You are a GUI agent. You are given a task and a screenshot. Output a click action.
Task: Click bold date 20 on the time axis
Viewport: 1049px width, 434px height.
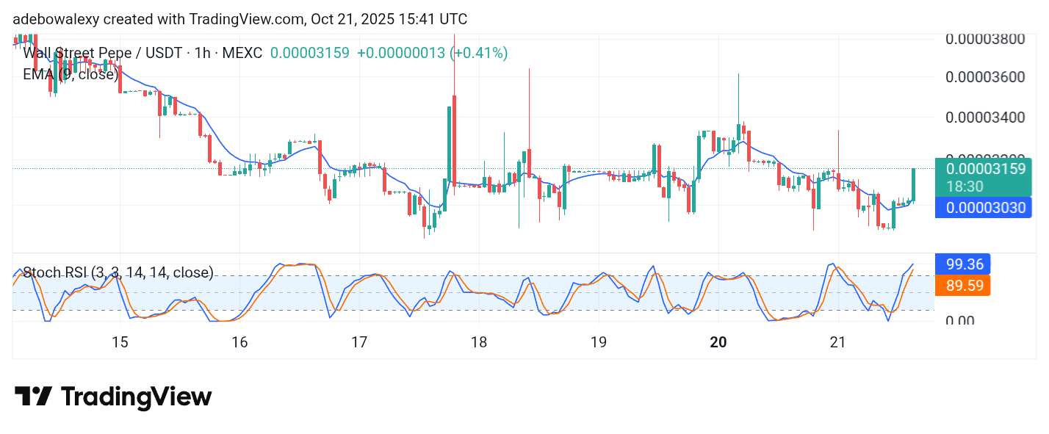click(718, 342)
